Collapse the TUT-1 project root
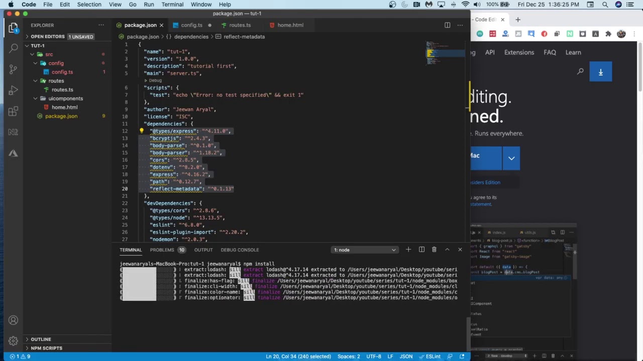The height and width of the screenshot is (361, 643). [x=27, y=46]
